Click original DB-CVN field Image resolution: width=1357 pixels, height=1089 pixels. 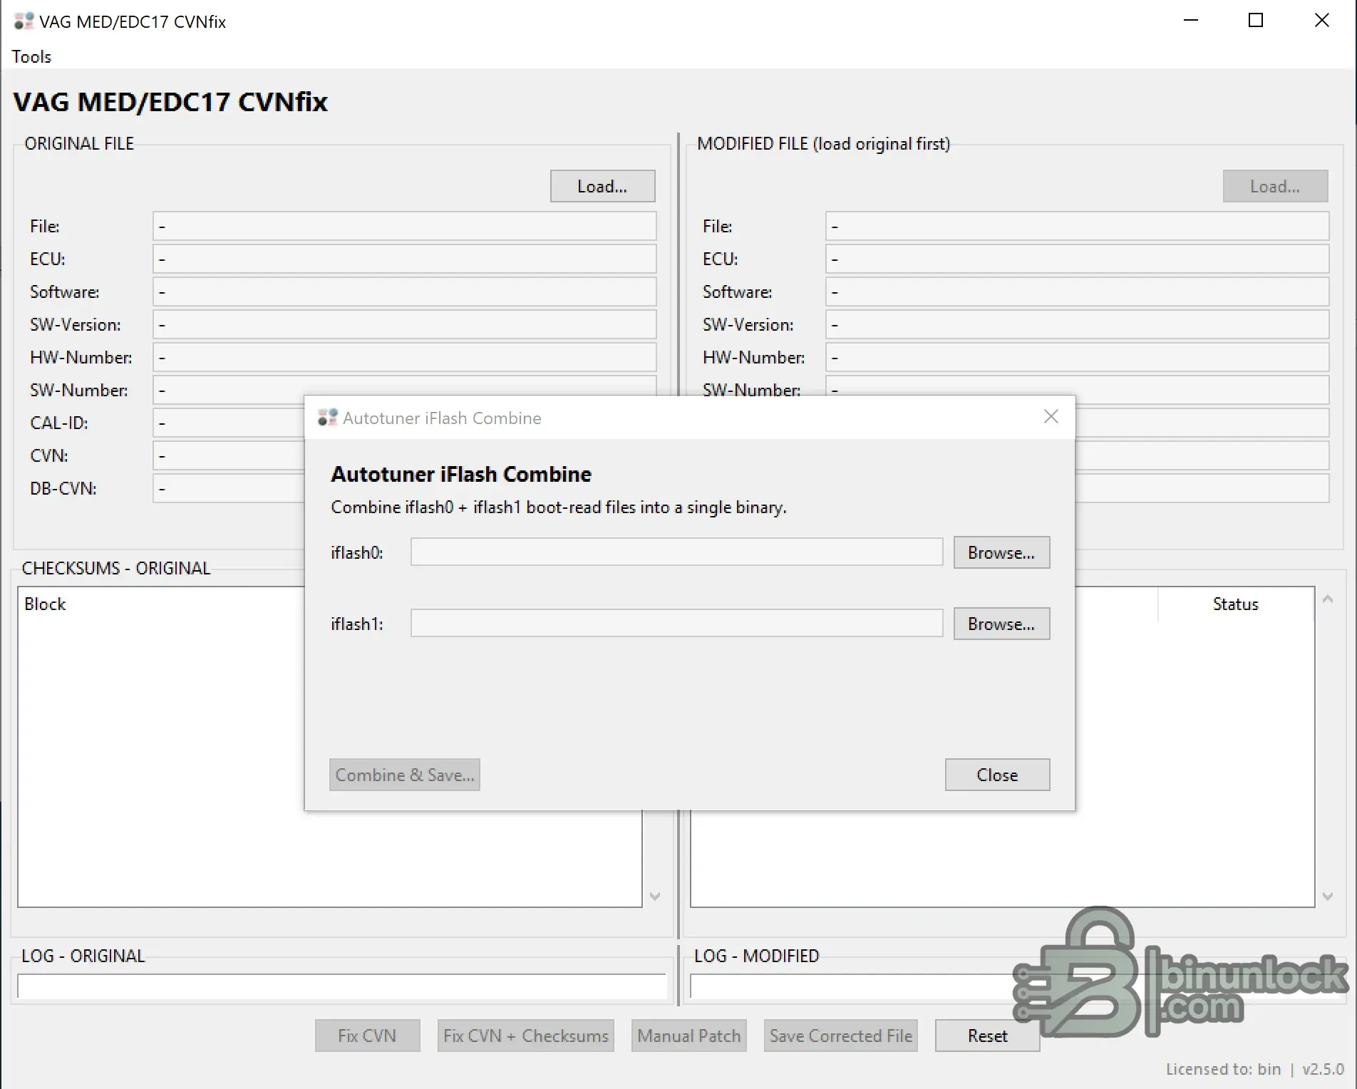click(x=228, y=488)
